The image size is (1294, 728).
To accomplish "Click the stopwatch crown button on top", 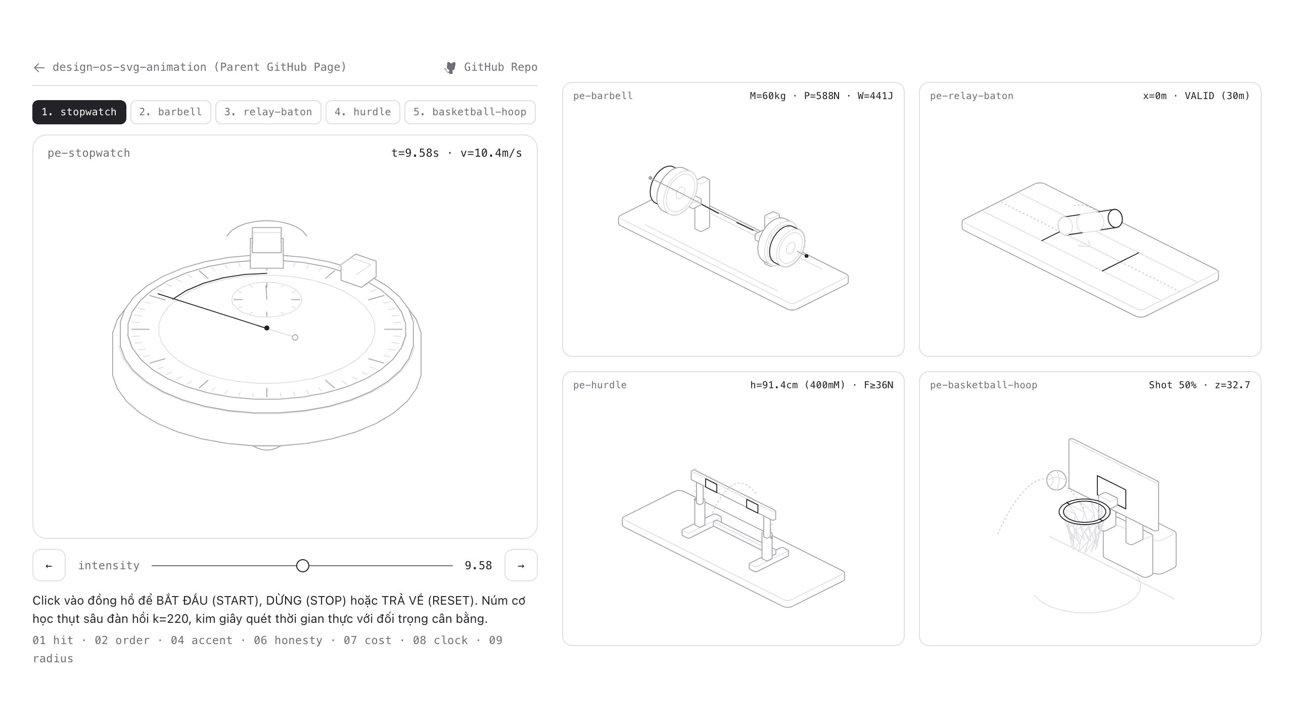I will [x=267, y=247].
